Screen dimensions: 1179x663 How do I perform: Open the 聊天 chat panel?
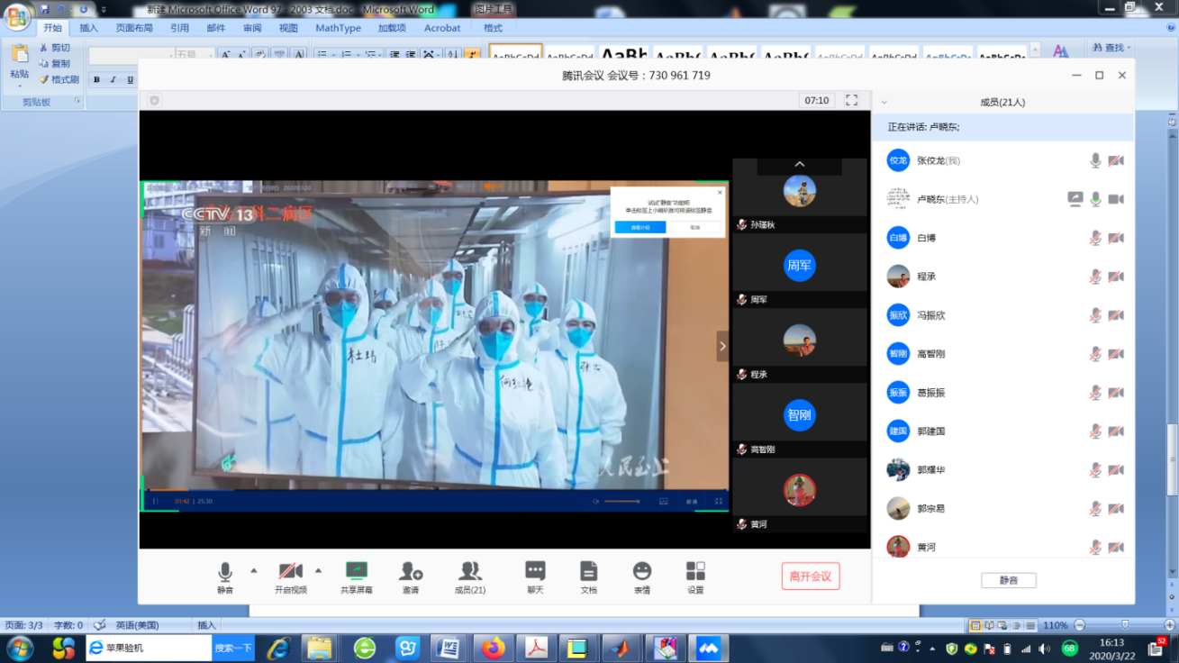point(535,577)
